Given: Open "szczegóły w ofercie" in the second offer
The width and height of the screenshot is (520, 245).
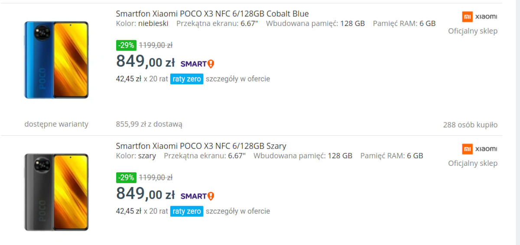Looking at the screenshot, I should pos(238,211).
